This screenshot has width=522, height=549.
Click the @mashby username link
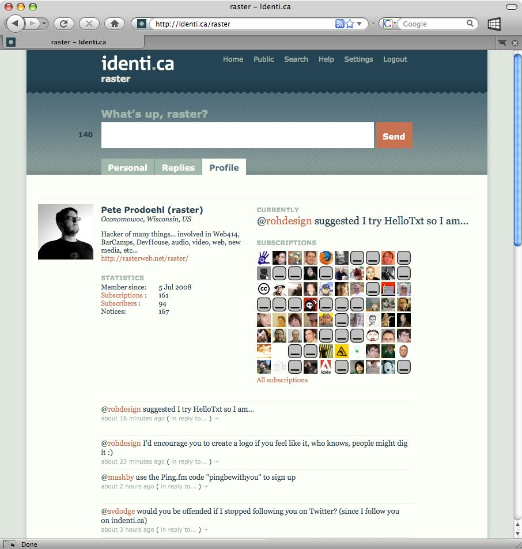[x=120, y=477]
